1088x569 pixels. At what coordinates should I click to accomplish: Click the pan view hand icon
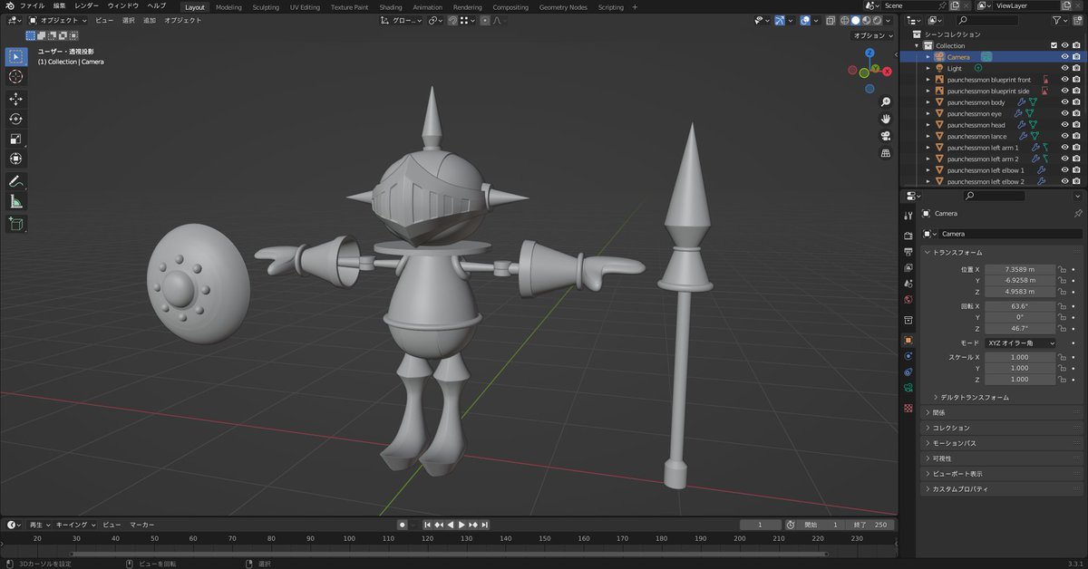(x=886, y=119)
